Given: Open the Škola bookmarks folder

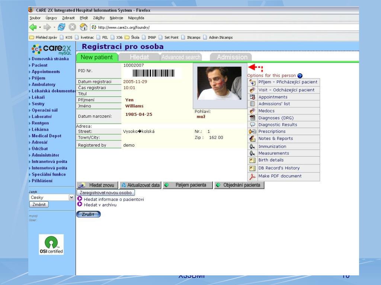Looking at the screenshot, I should tap(132, 37).
